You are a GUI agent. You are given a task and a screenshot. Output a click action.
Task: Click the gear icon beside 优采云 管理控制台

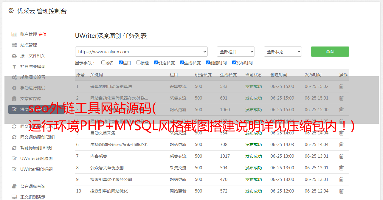[11, 11]
